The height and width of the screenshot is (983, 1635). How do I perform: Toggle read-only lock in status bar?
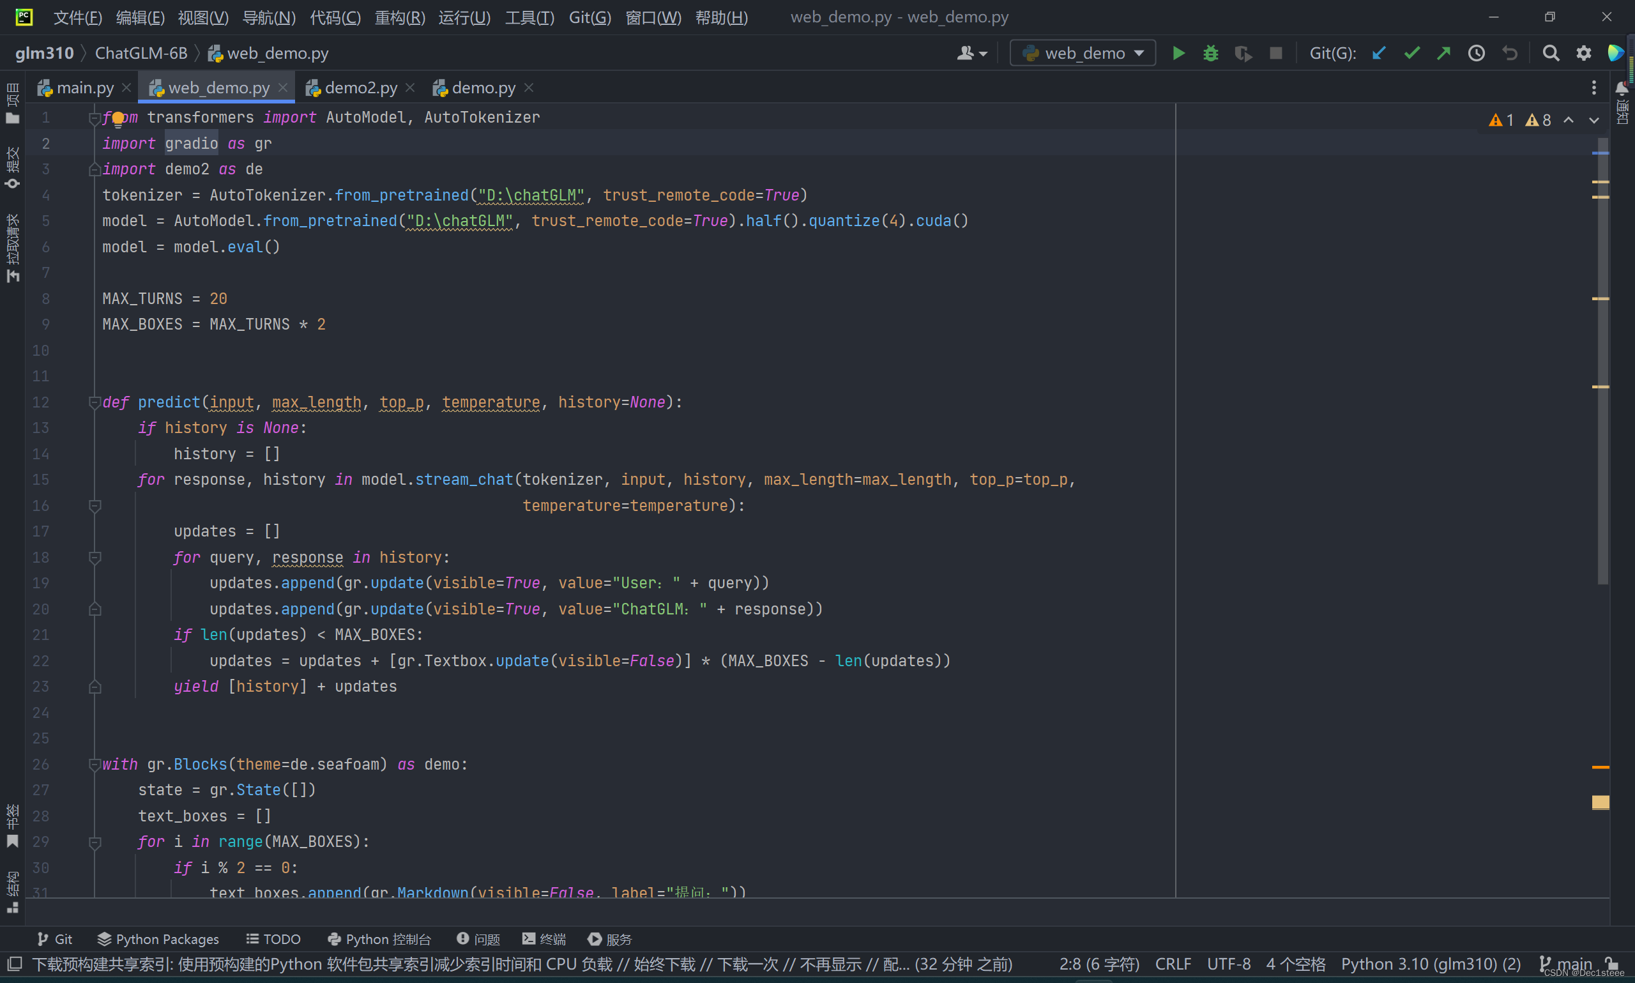coord(1613,964)
